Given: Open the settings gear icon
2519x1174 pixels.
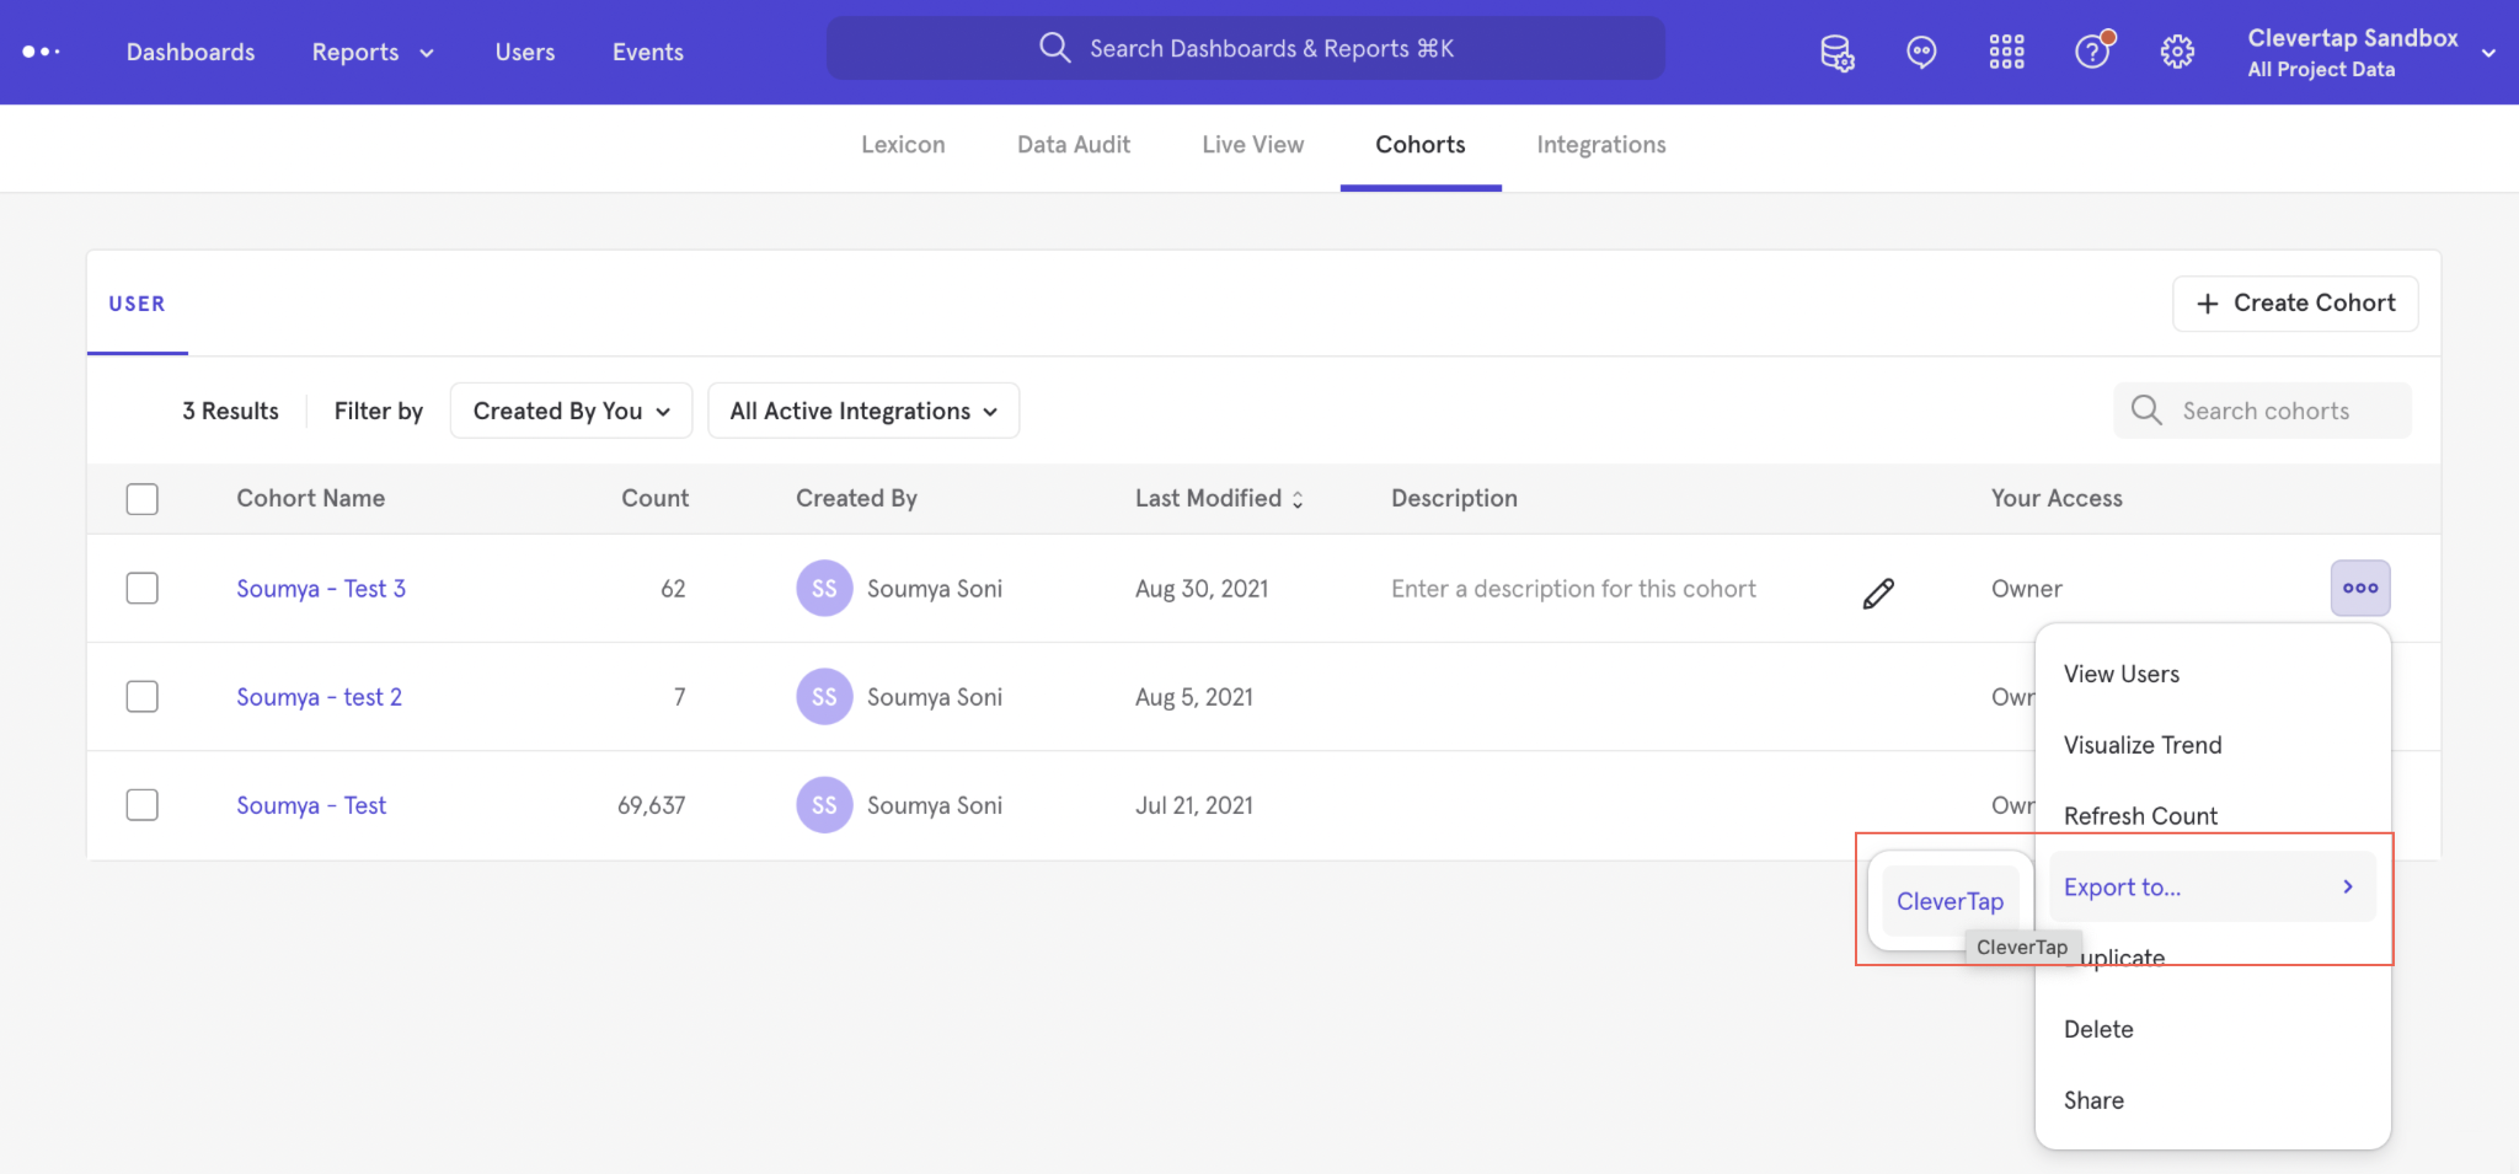Looking at the screenshot, I should coord(2176,52).
